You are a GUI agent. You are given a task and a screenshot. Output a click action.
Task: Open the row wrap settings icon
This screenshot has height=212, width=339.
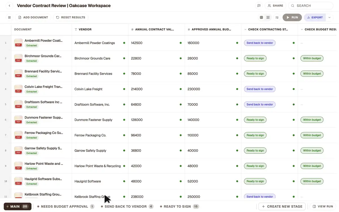point(277,18)
